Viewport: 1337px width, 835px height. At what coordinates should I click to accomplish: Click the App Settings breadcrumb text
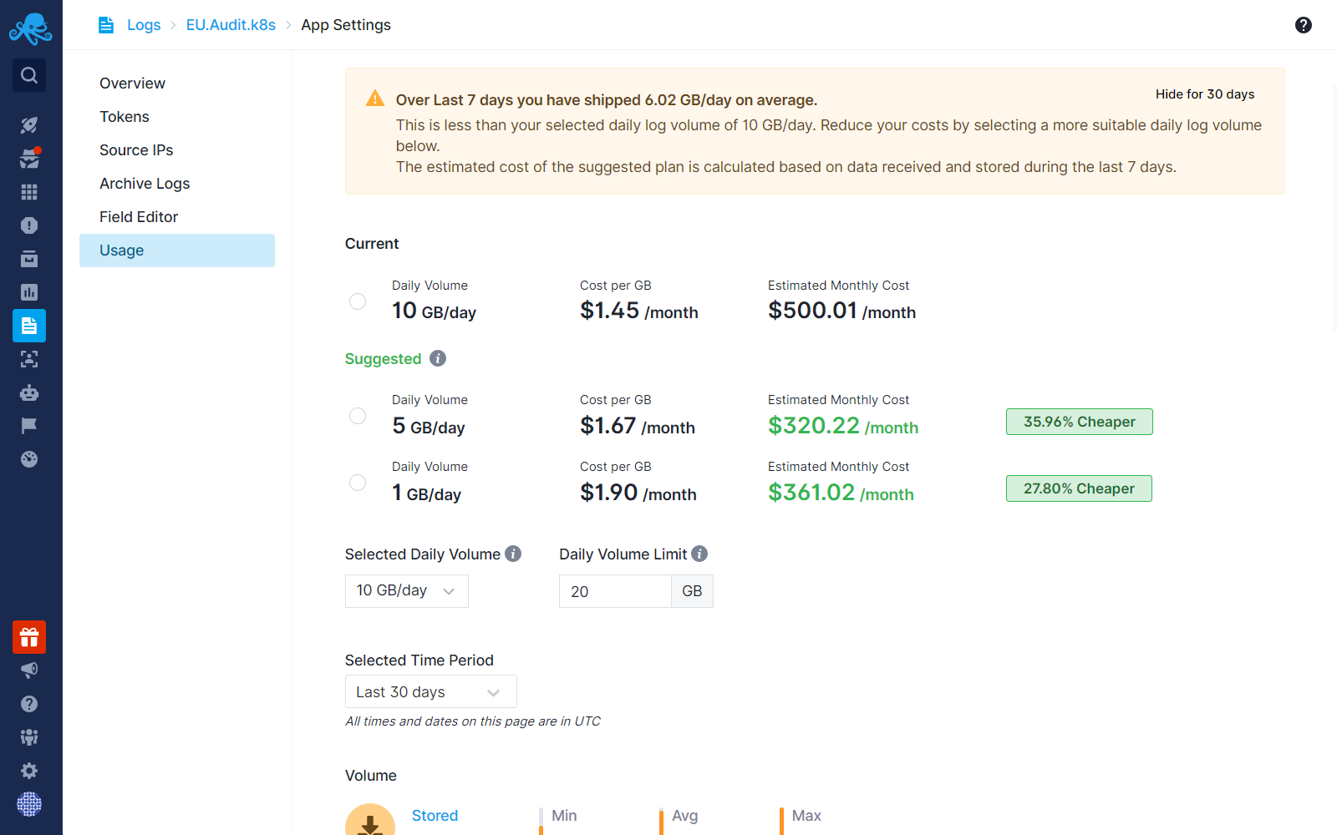tap(346, 25)
